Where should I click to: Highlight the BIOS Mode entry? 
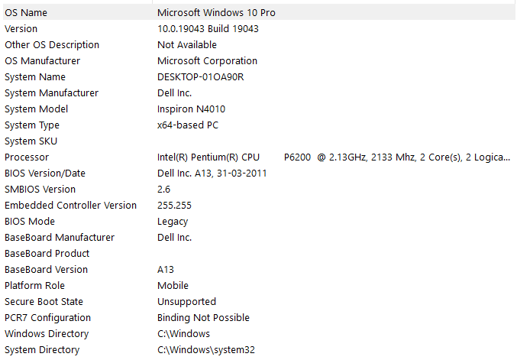[x=30, y=222]
